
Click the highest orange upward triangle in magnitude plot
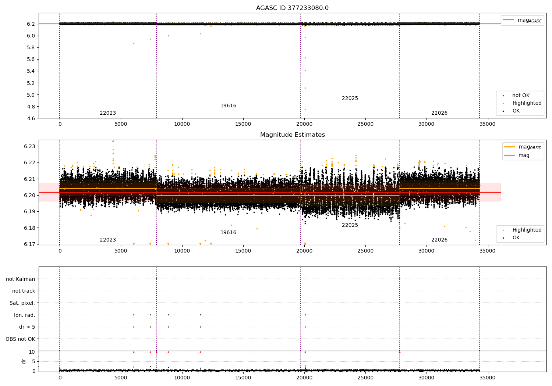pos(113,141)
